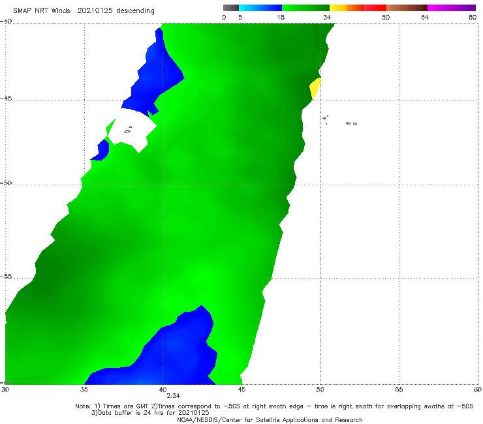Click the swath time label '2:34'
This screenshot has width=483, height=424.
[x=173, y=396]
